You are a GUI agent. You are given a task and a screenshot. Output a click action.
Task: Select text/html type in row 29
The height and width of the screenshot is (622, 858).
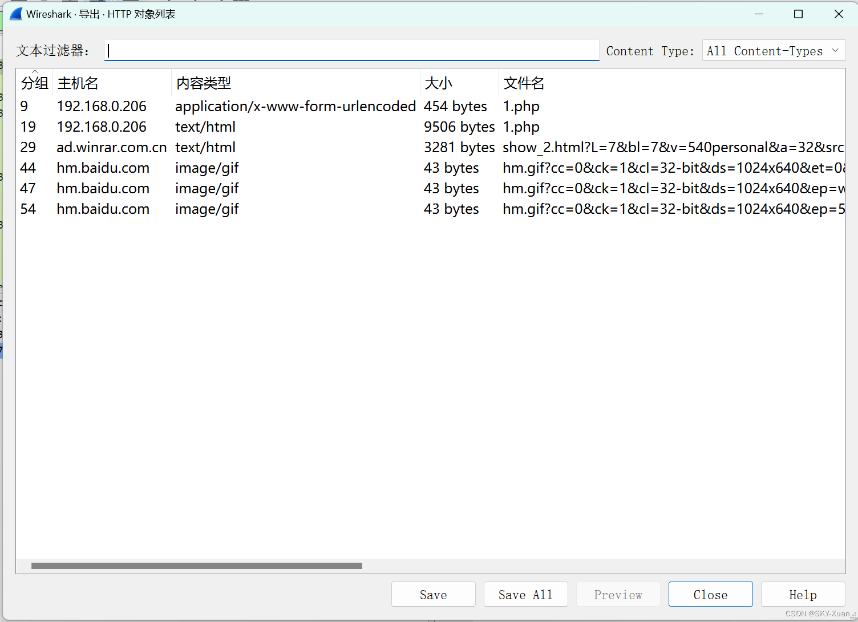(205, 147)
